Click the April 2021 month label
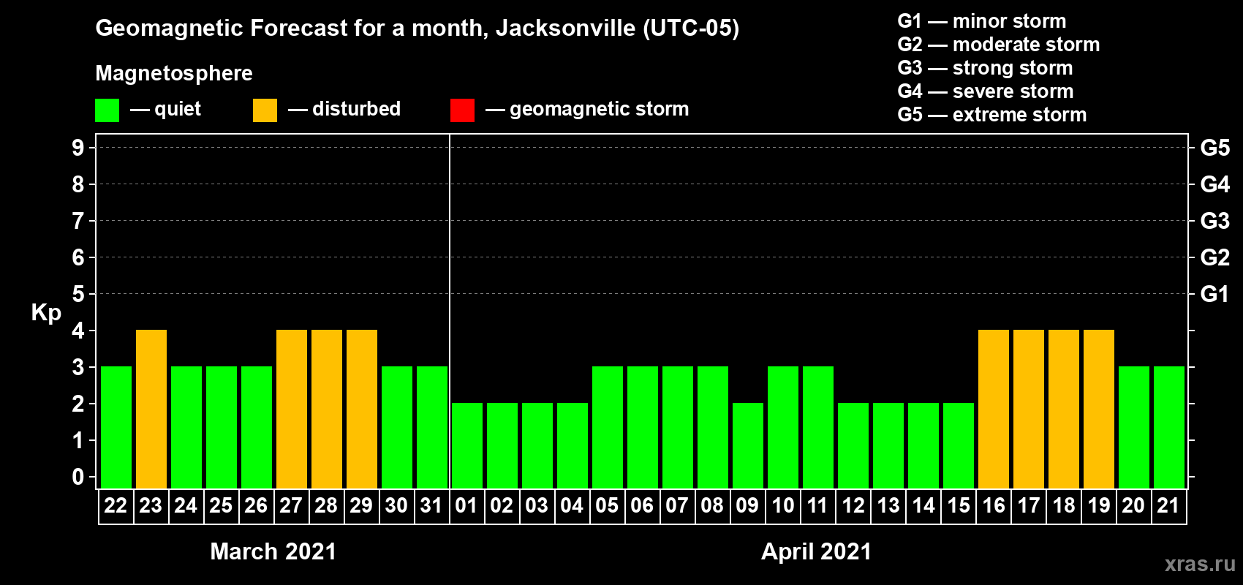Image resolution: width=1243 pixels, height=585 pixels. coord(817,551)
